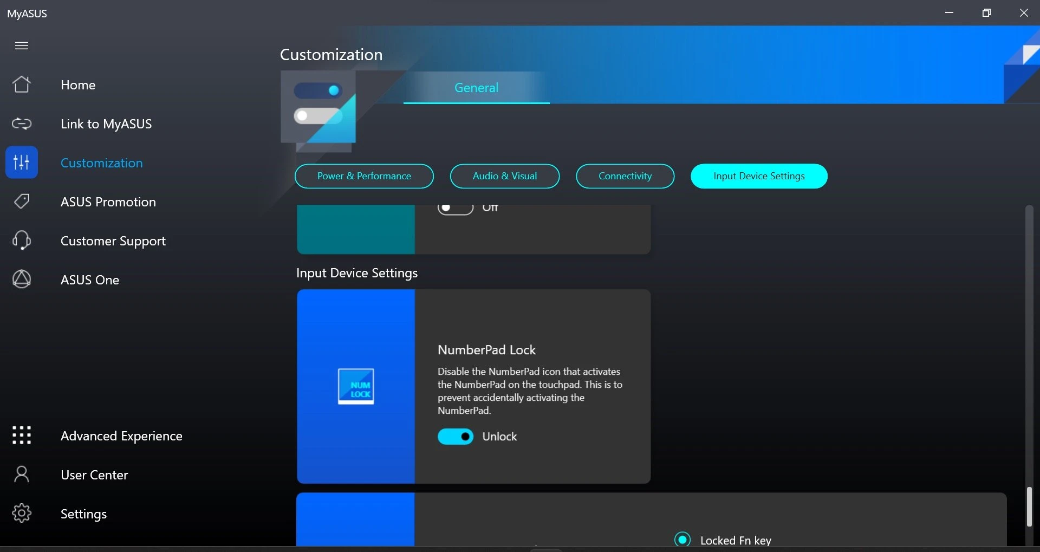Toggle the NumberPad Lock switch

pos(456,437)
